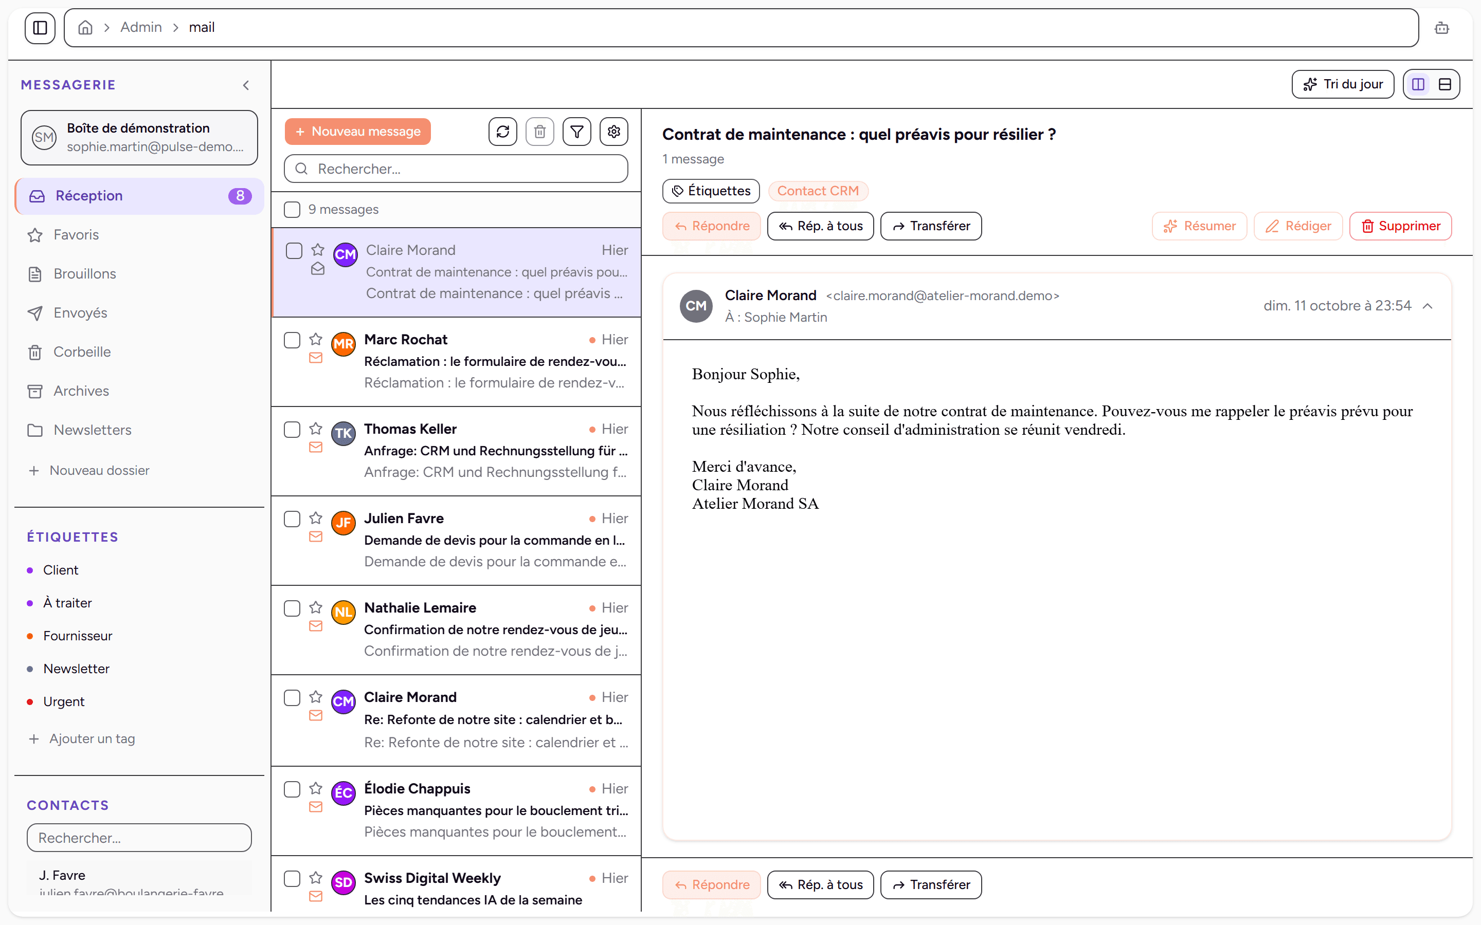Star Marc Rochat's email
1481x925 pixels.
click(x=316, y=339)
